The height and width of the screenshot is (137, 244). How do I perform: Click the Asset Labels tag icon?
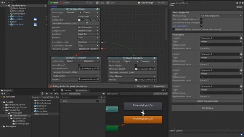241,134
